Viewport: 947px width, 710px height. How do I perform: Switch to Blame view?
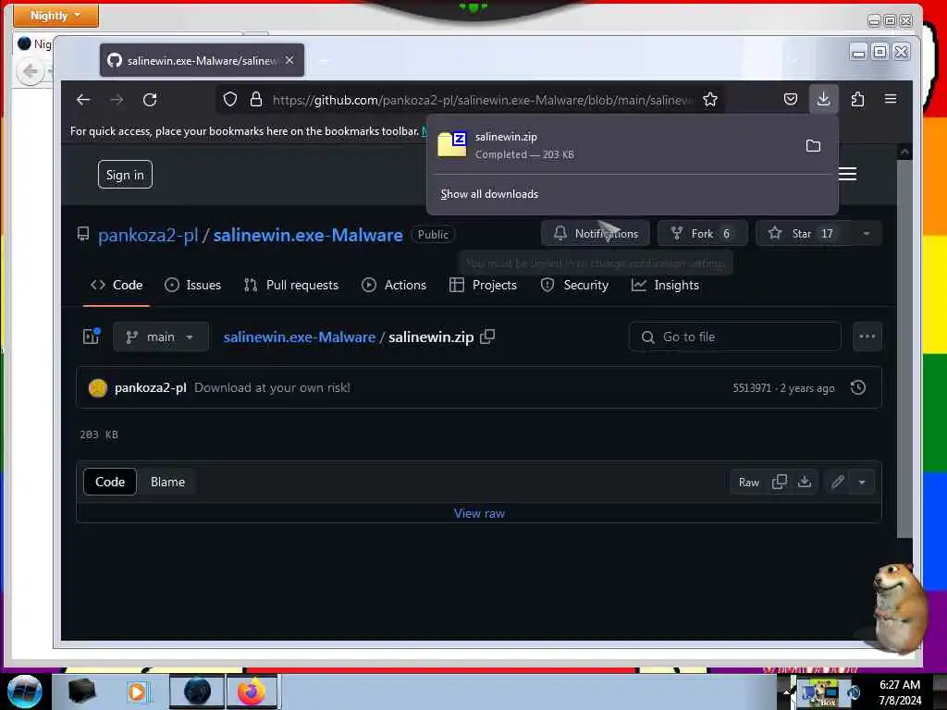[168, 482]
